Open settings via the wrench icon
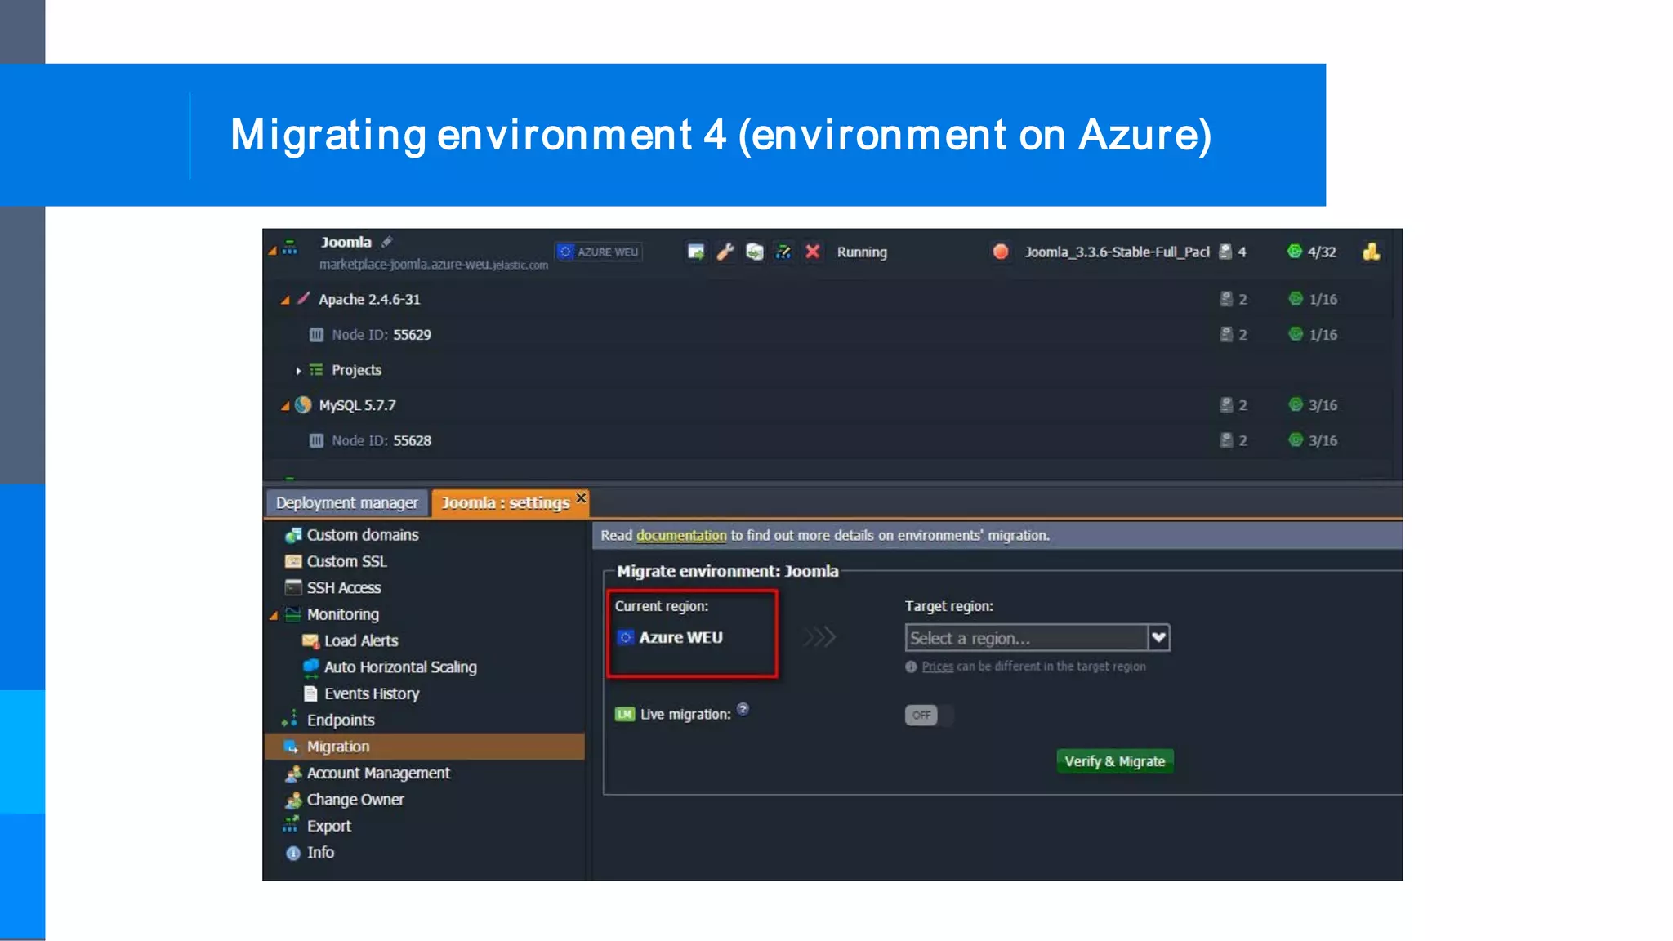This screenshot has width=1673, height=941. [x=725, y=252]
